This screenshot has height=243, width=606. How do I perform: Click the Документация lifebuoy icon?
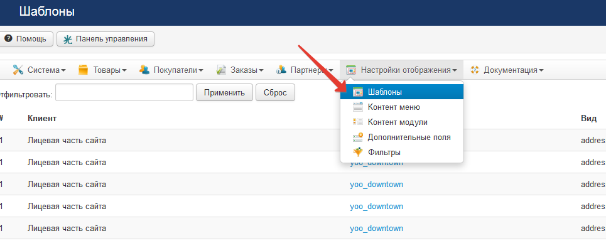tap(475, 70)
